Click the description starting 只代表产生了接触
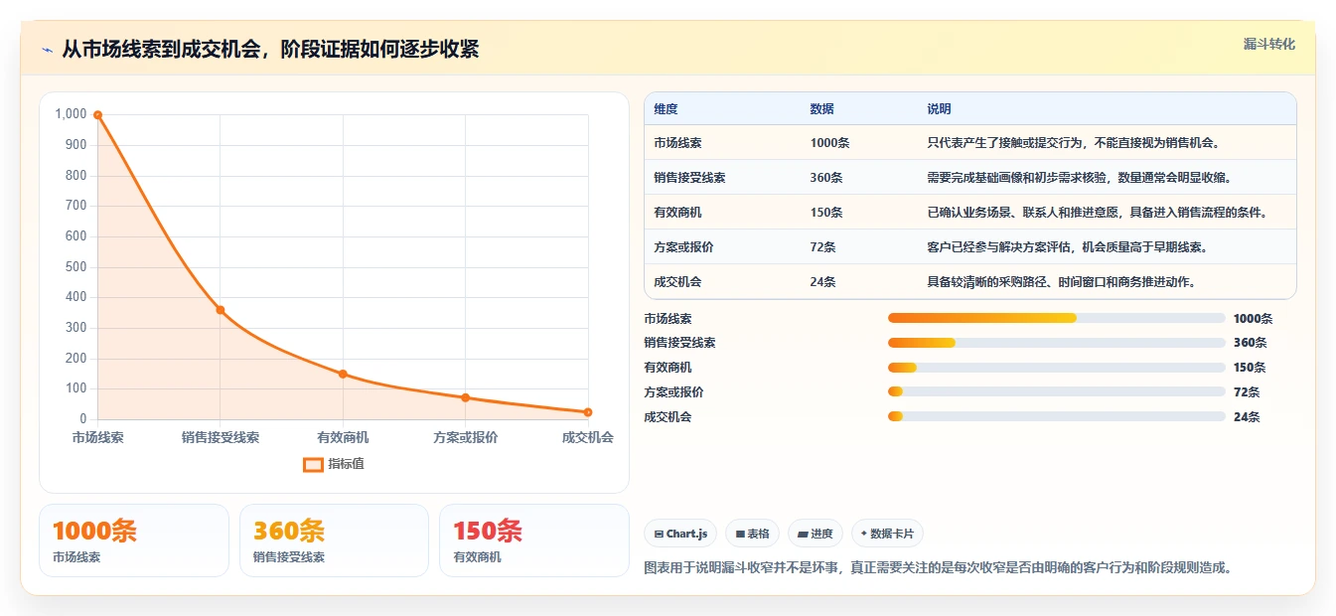Screen dimensions: 1336x616 (x=1073, y=143)
